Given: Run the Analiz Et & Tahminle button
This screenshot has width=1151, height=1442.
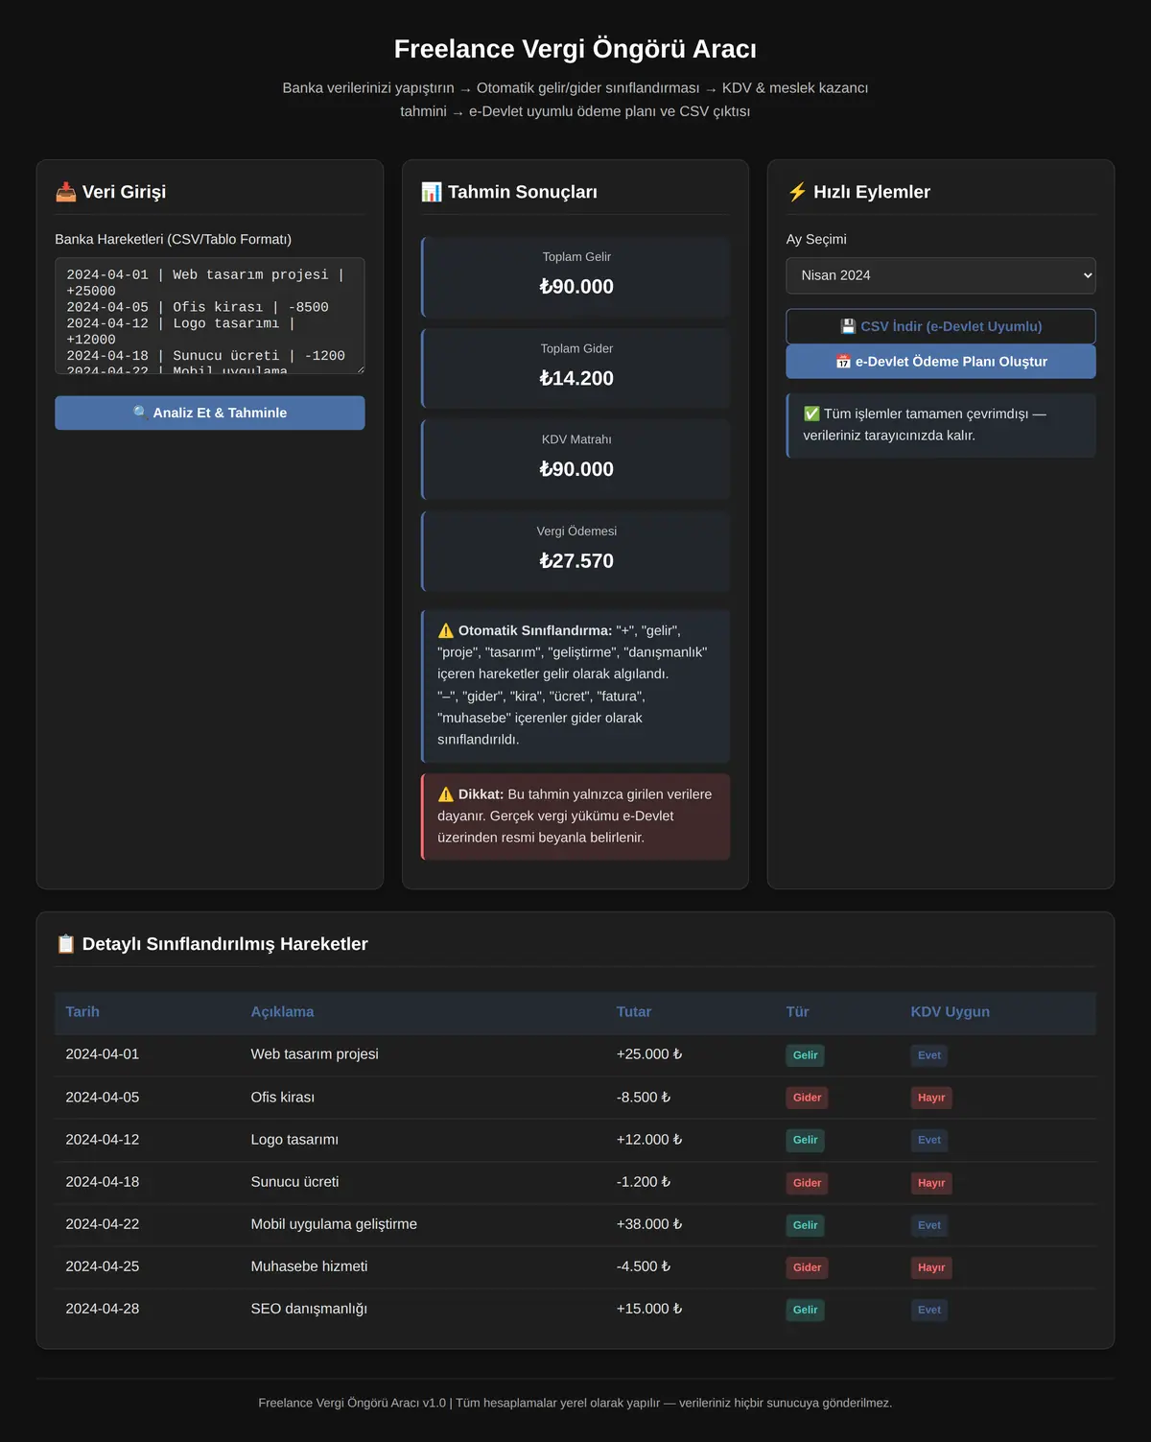Looking at the screenshot, I should [210, 413].
